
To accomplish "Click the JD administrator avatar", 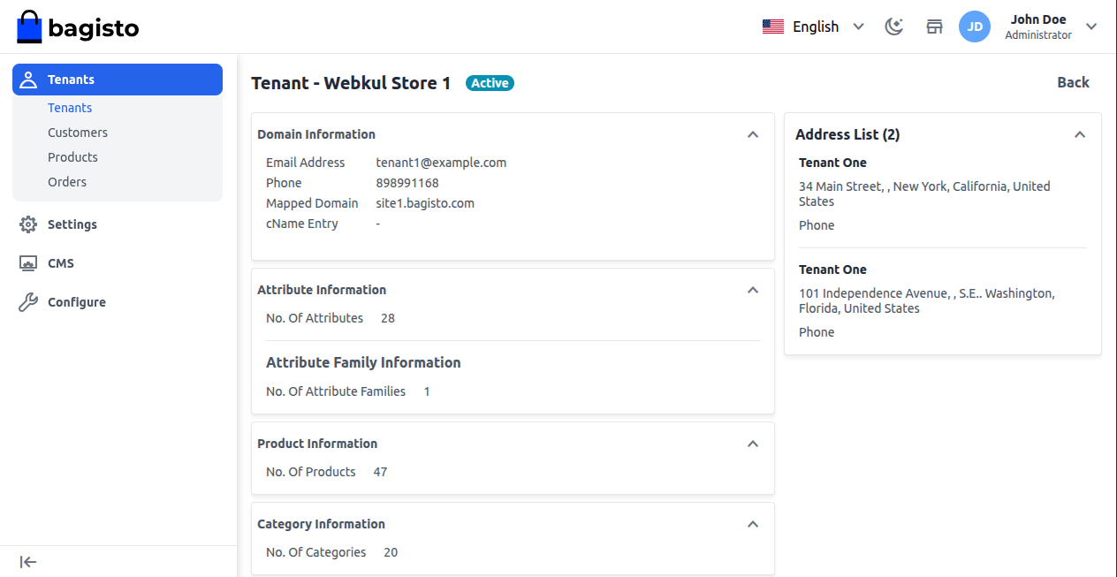I will (x=975, y=27).
